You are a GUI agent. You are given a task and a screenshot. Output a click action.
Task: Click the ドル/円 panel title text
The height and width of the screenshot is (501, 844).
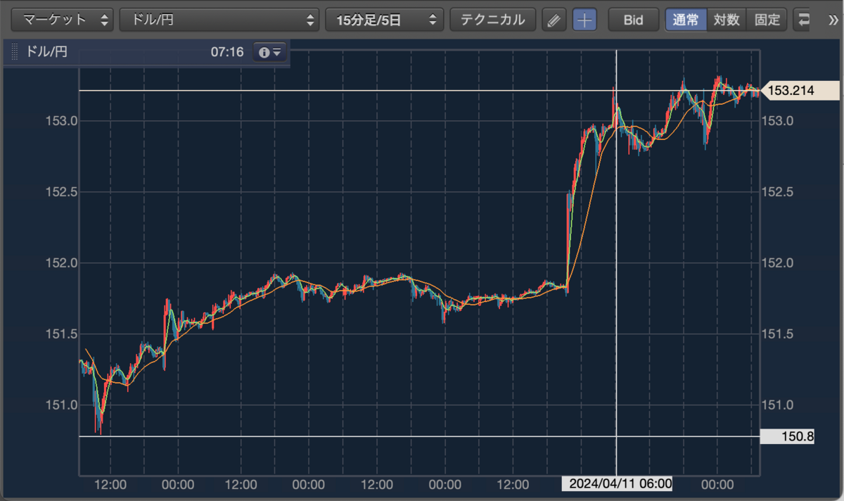tap(46, 52)
